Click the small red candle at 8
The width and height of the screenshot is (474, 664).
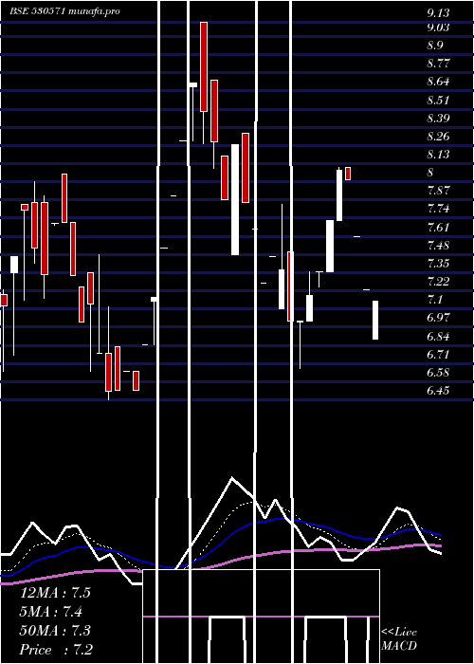pos(348,174)
